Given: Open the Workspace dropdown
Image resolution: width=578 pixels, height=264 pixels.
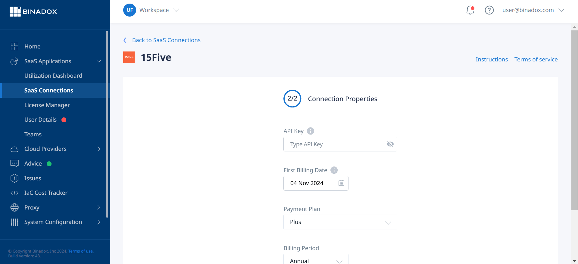Looking at the screenshot, I should coord(159,10).
